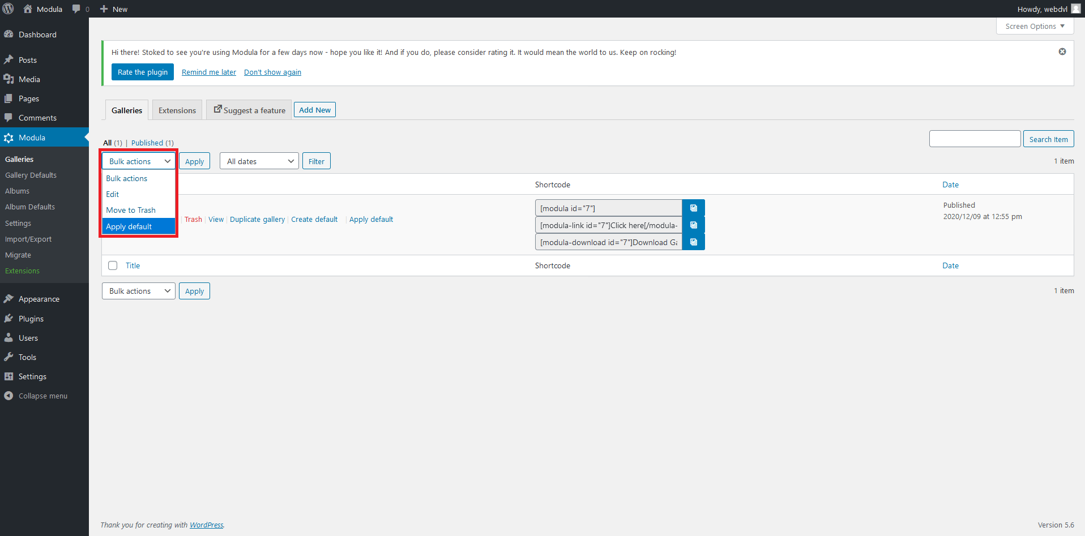The width and height of the screenshot is (1085, 536).
Task: Open the All dates filter dropdown
Action: tap(259, 161)
